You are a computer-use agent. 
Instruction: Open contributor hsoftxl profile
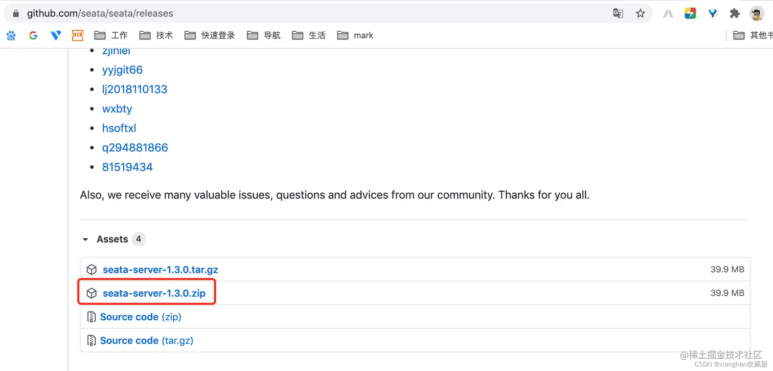tap(119, 128)
